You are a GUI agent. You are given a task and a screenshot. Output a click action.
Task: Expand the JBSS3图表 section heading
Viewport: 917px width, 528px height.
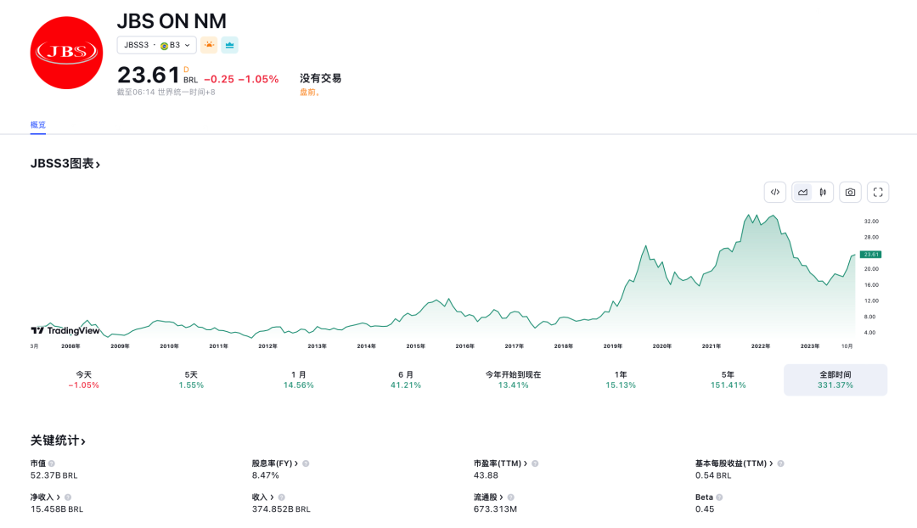click(x=65, y=164)
